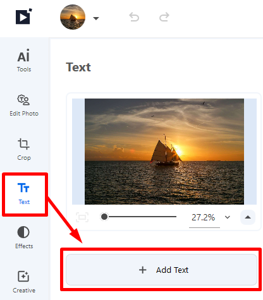Viewport: 263px width, 300px height.
Task: Open the AI Tools panel
Action: point(24,61)
